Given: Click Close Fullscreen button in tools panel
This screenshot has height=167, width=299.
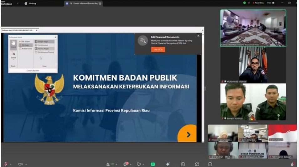Looking at the screenshot, I should tap(33, 70).
